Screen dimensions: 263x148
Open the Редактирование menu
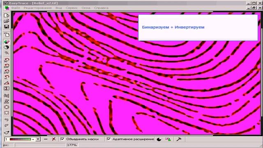(x=37, y=8)
